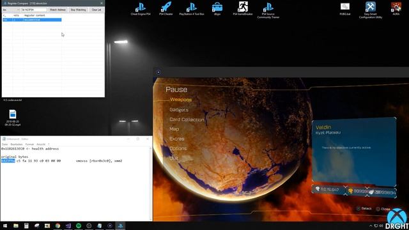The image size is (409, 230).
Task: Close the Register Compare window
Action: pyautogui.click(x=102, y=3)
